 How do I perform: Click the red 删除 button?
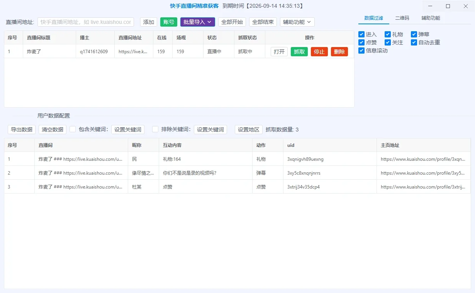click(339, 52)
